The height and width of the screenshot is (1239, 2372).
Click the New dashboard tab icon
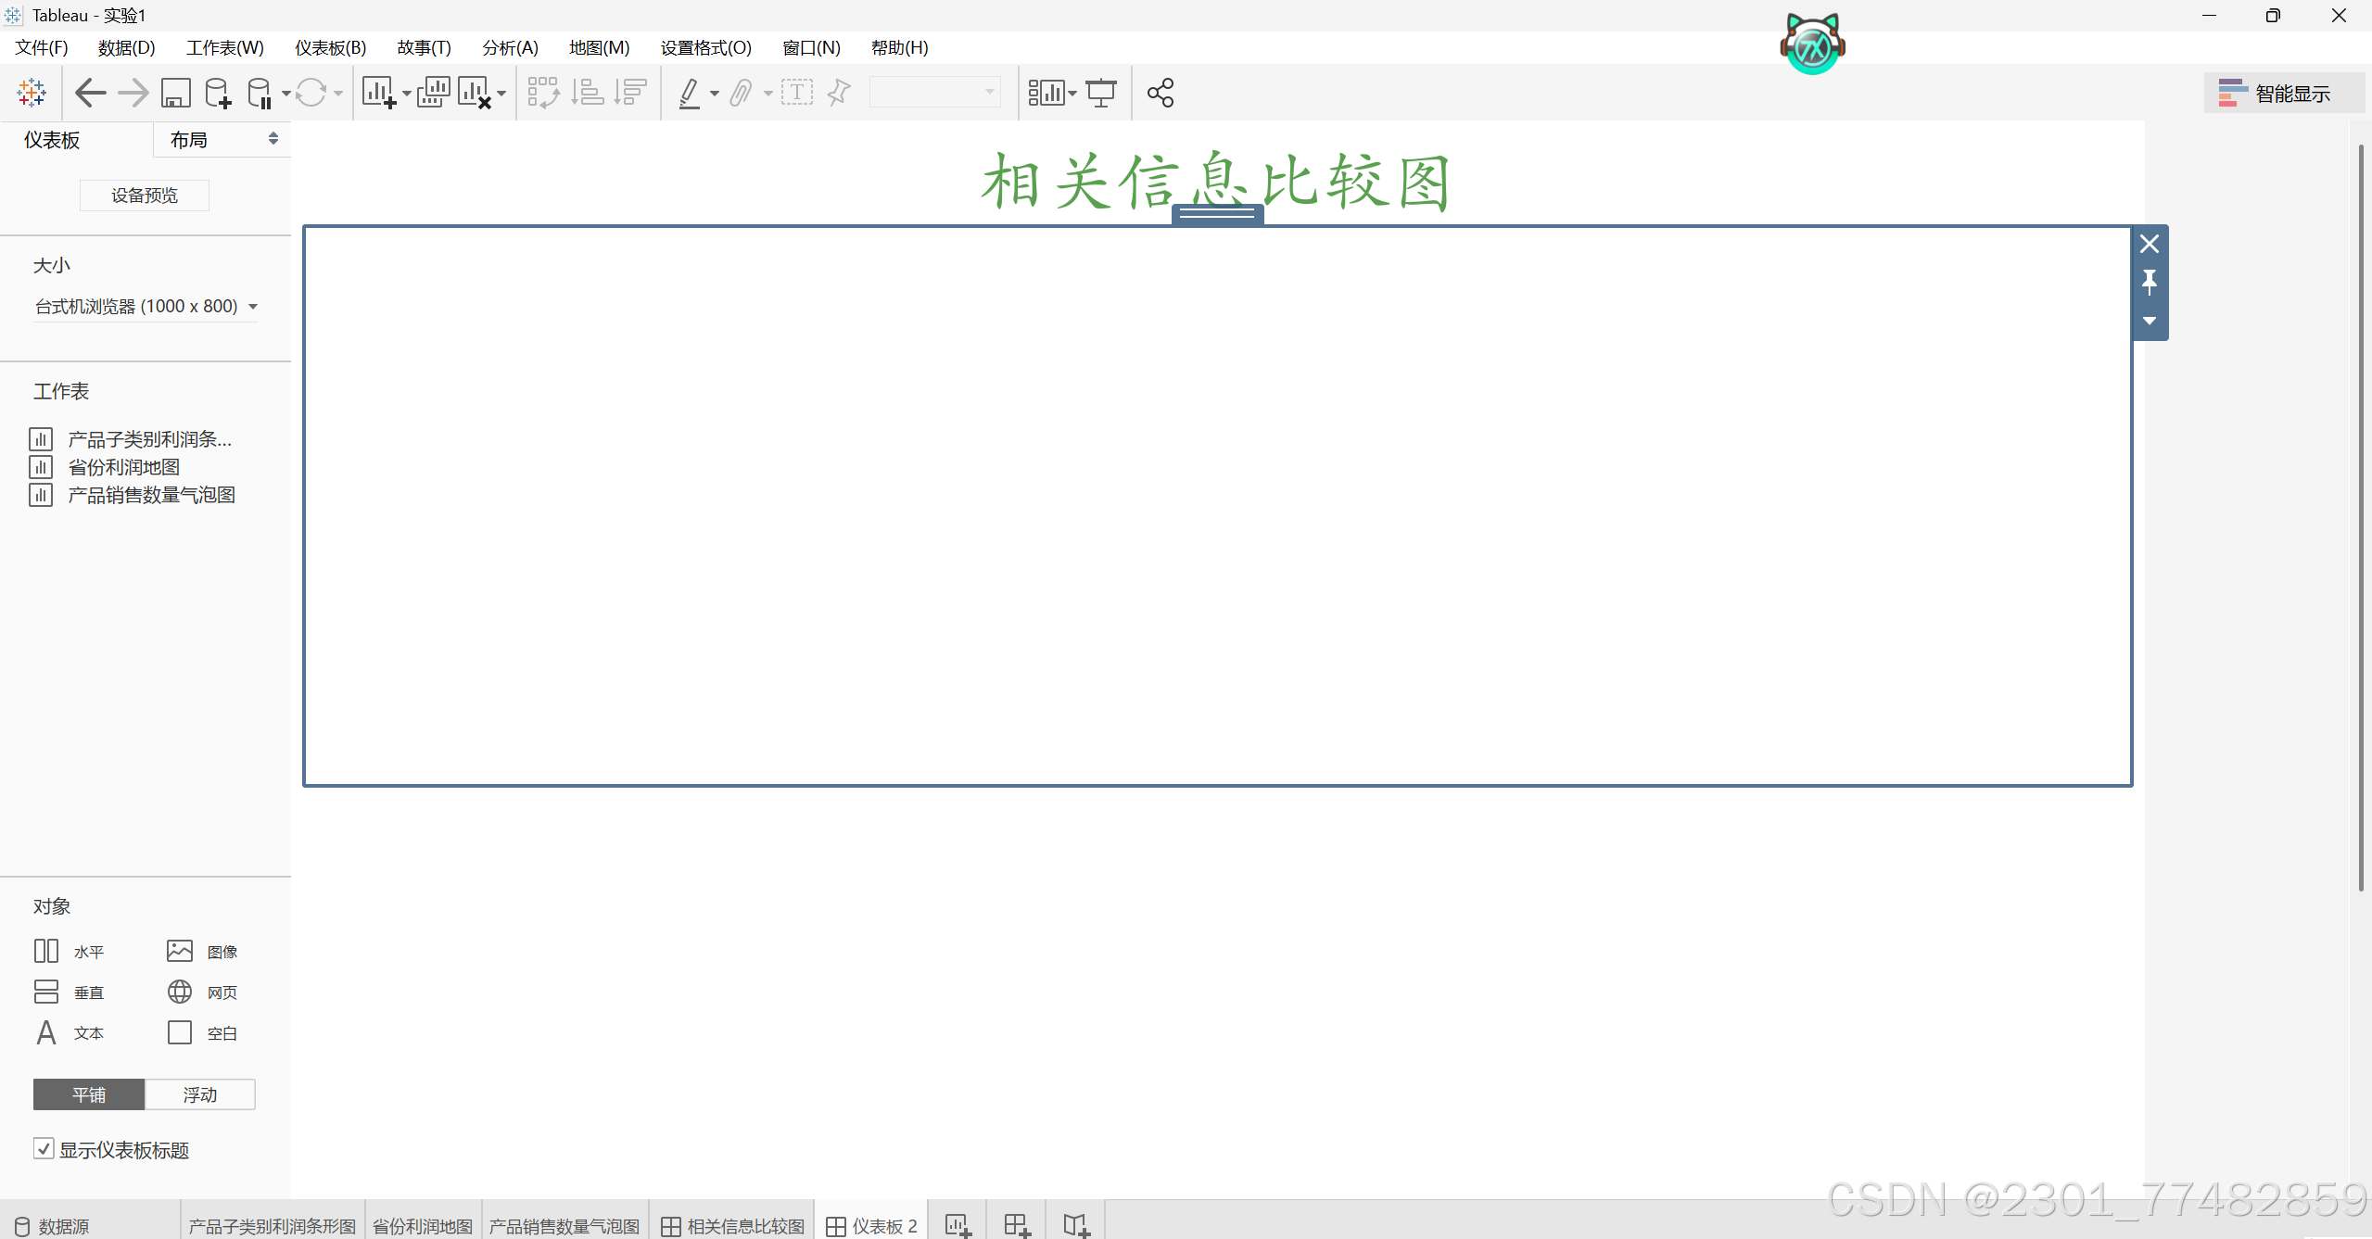(1017, 1225)
